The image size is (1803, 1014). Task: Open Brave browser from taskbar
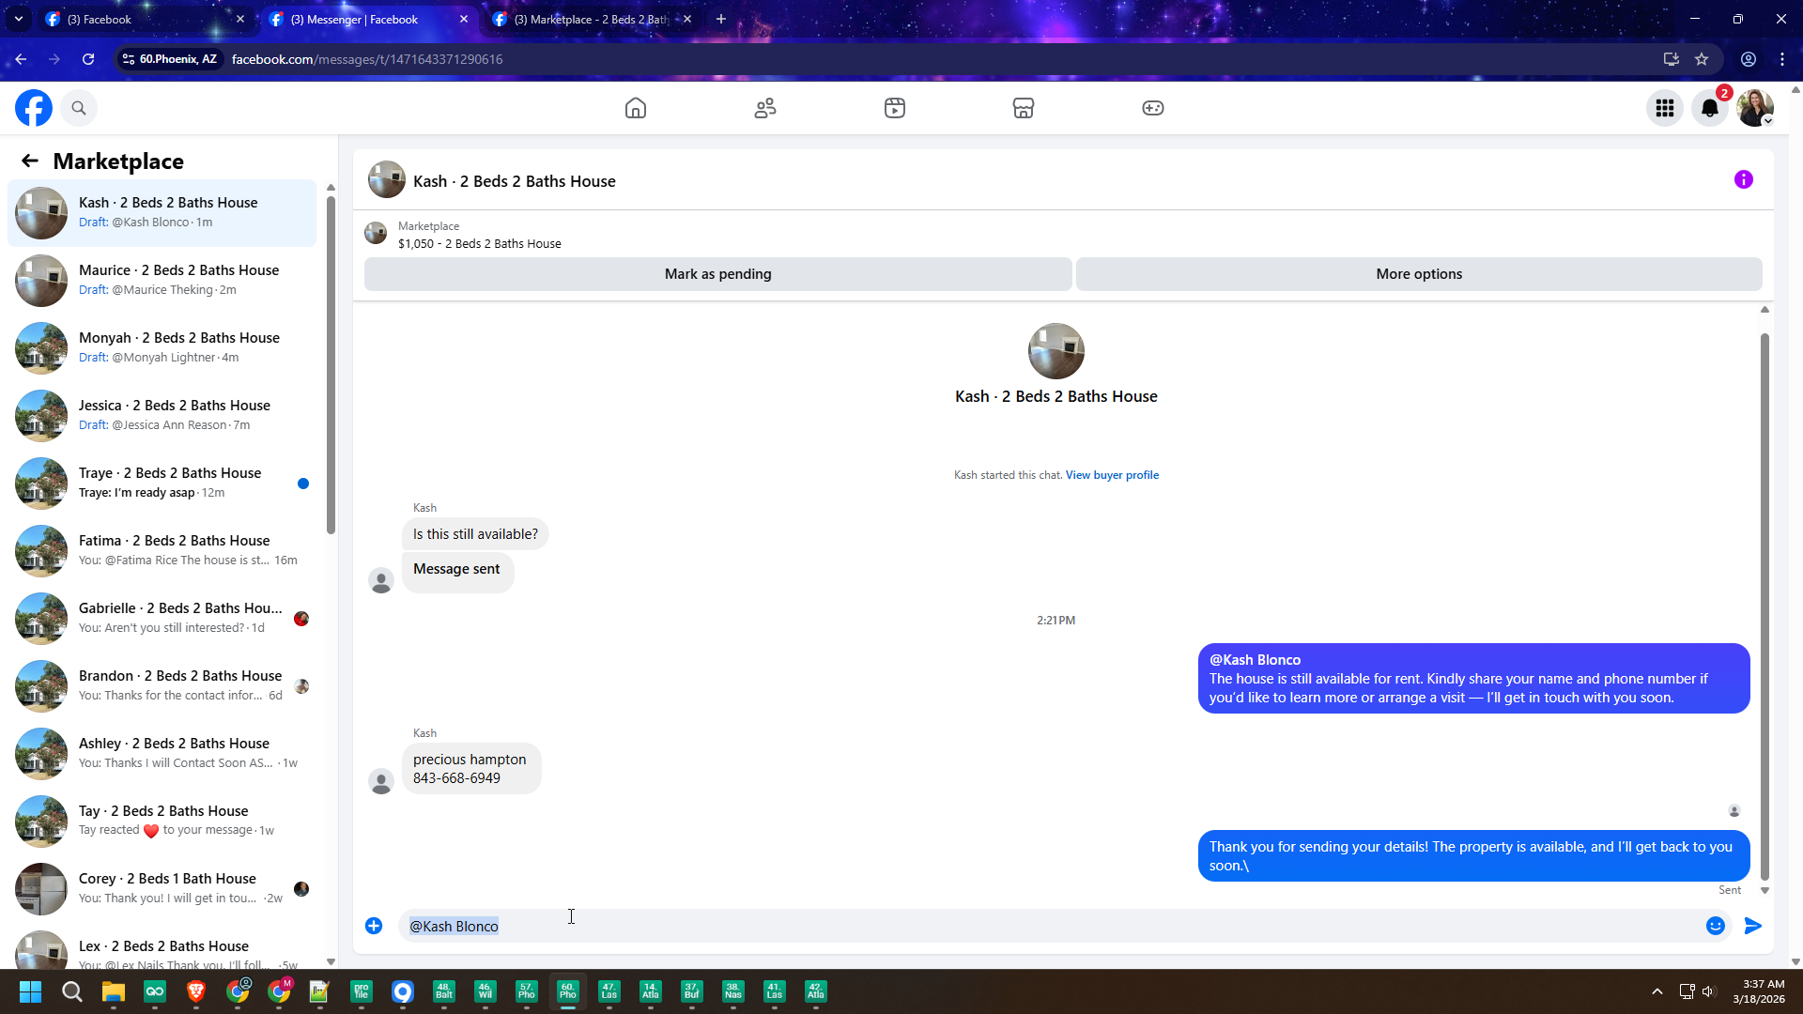(x=196, y=991)
